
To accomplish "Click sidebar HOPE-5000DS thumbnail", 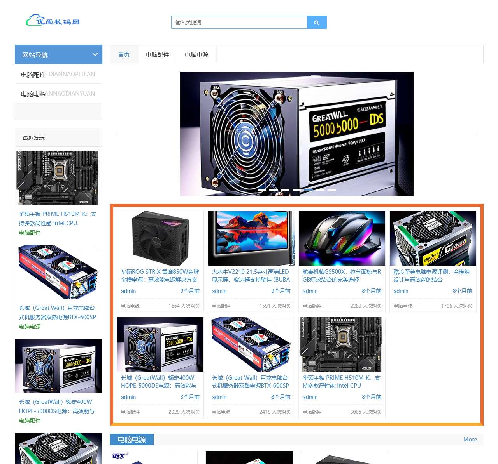I will (58, 366).
